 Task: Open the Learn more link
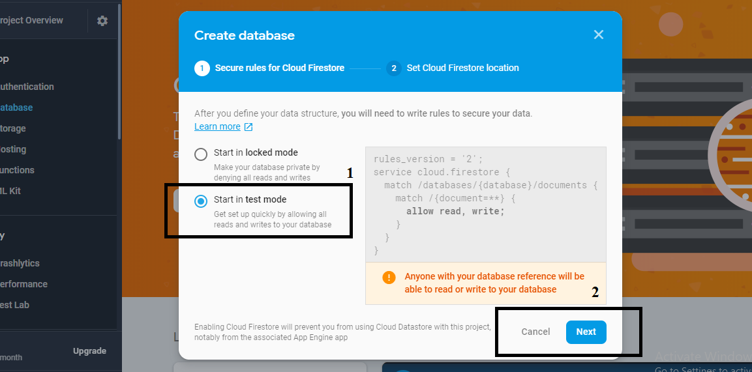(217, 126)
